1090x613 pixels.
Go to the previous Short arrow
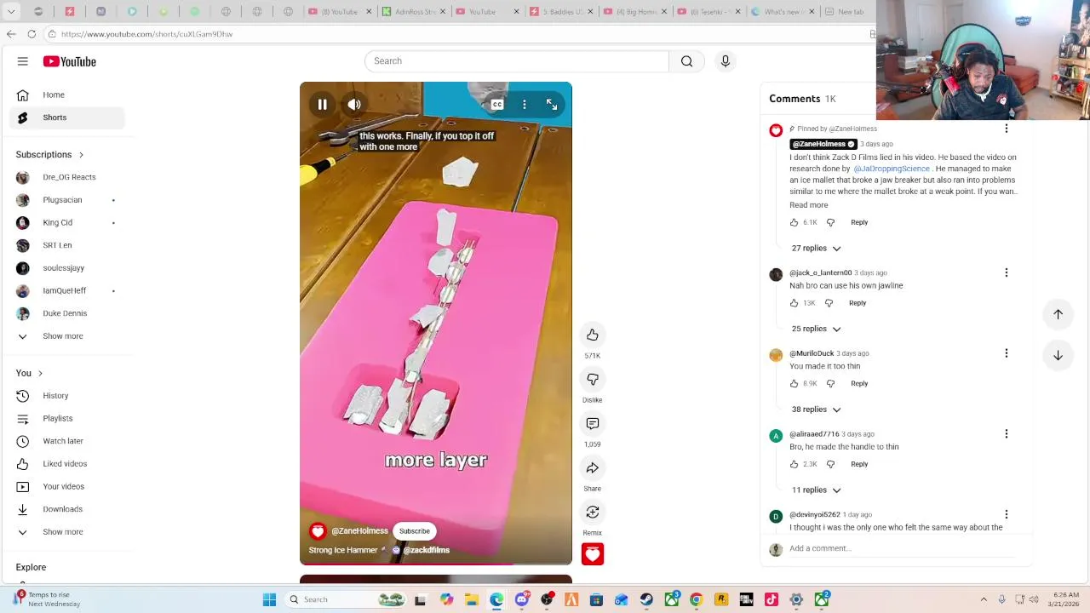click(1058, 314)
